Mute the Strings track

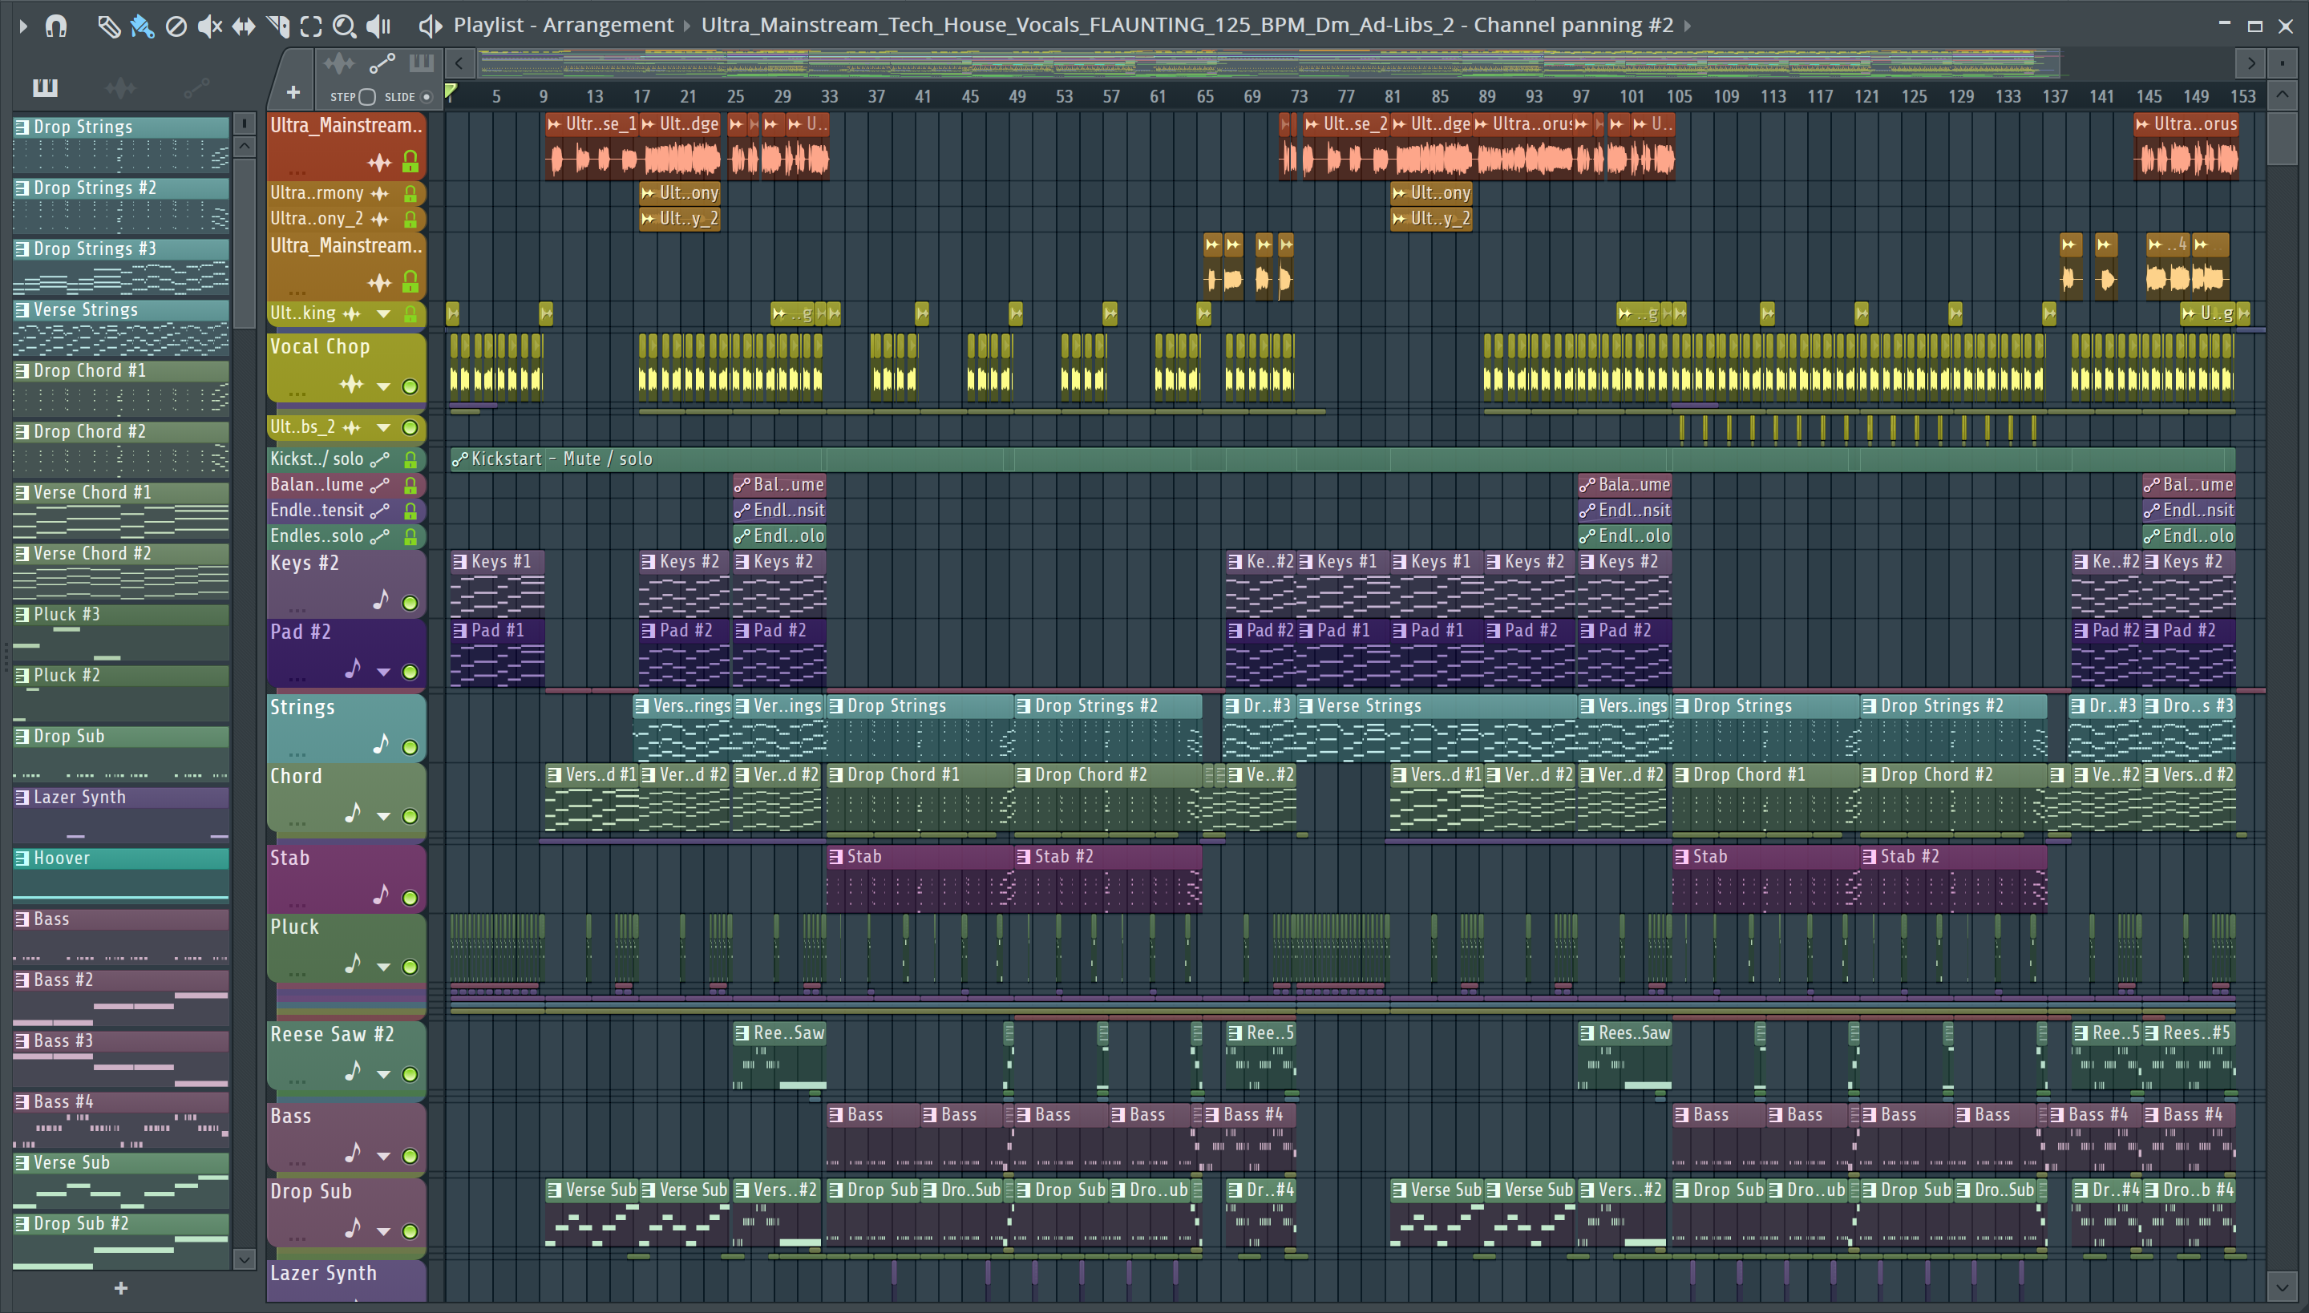[410, 747]
